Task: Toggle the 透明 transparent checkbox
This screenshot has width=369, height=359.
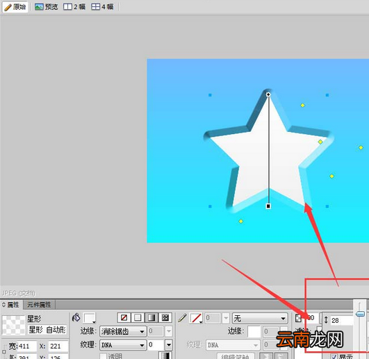Action: point(103,356)
